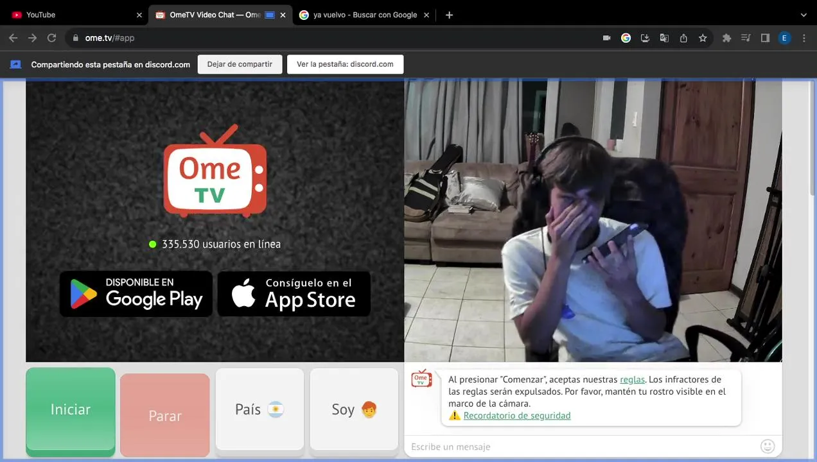Click the OmeTV avatar in chat message
The width and height of the screenshot is (817, 462).
(421, 379)
